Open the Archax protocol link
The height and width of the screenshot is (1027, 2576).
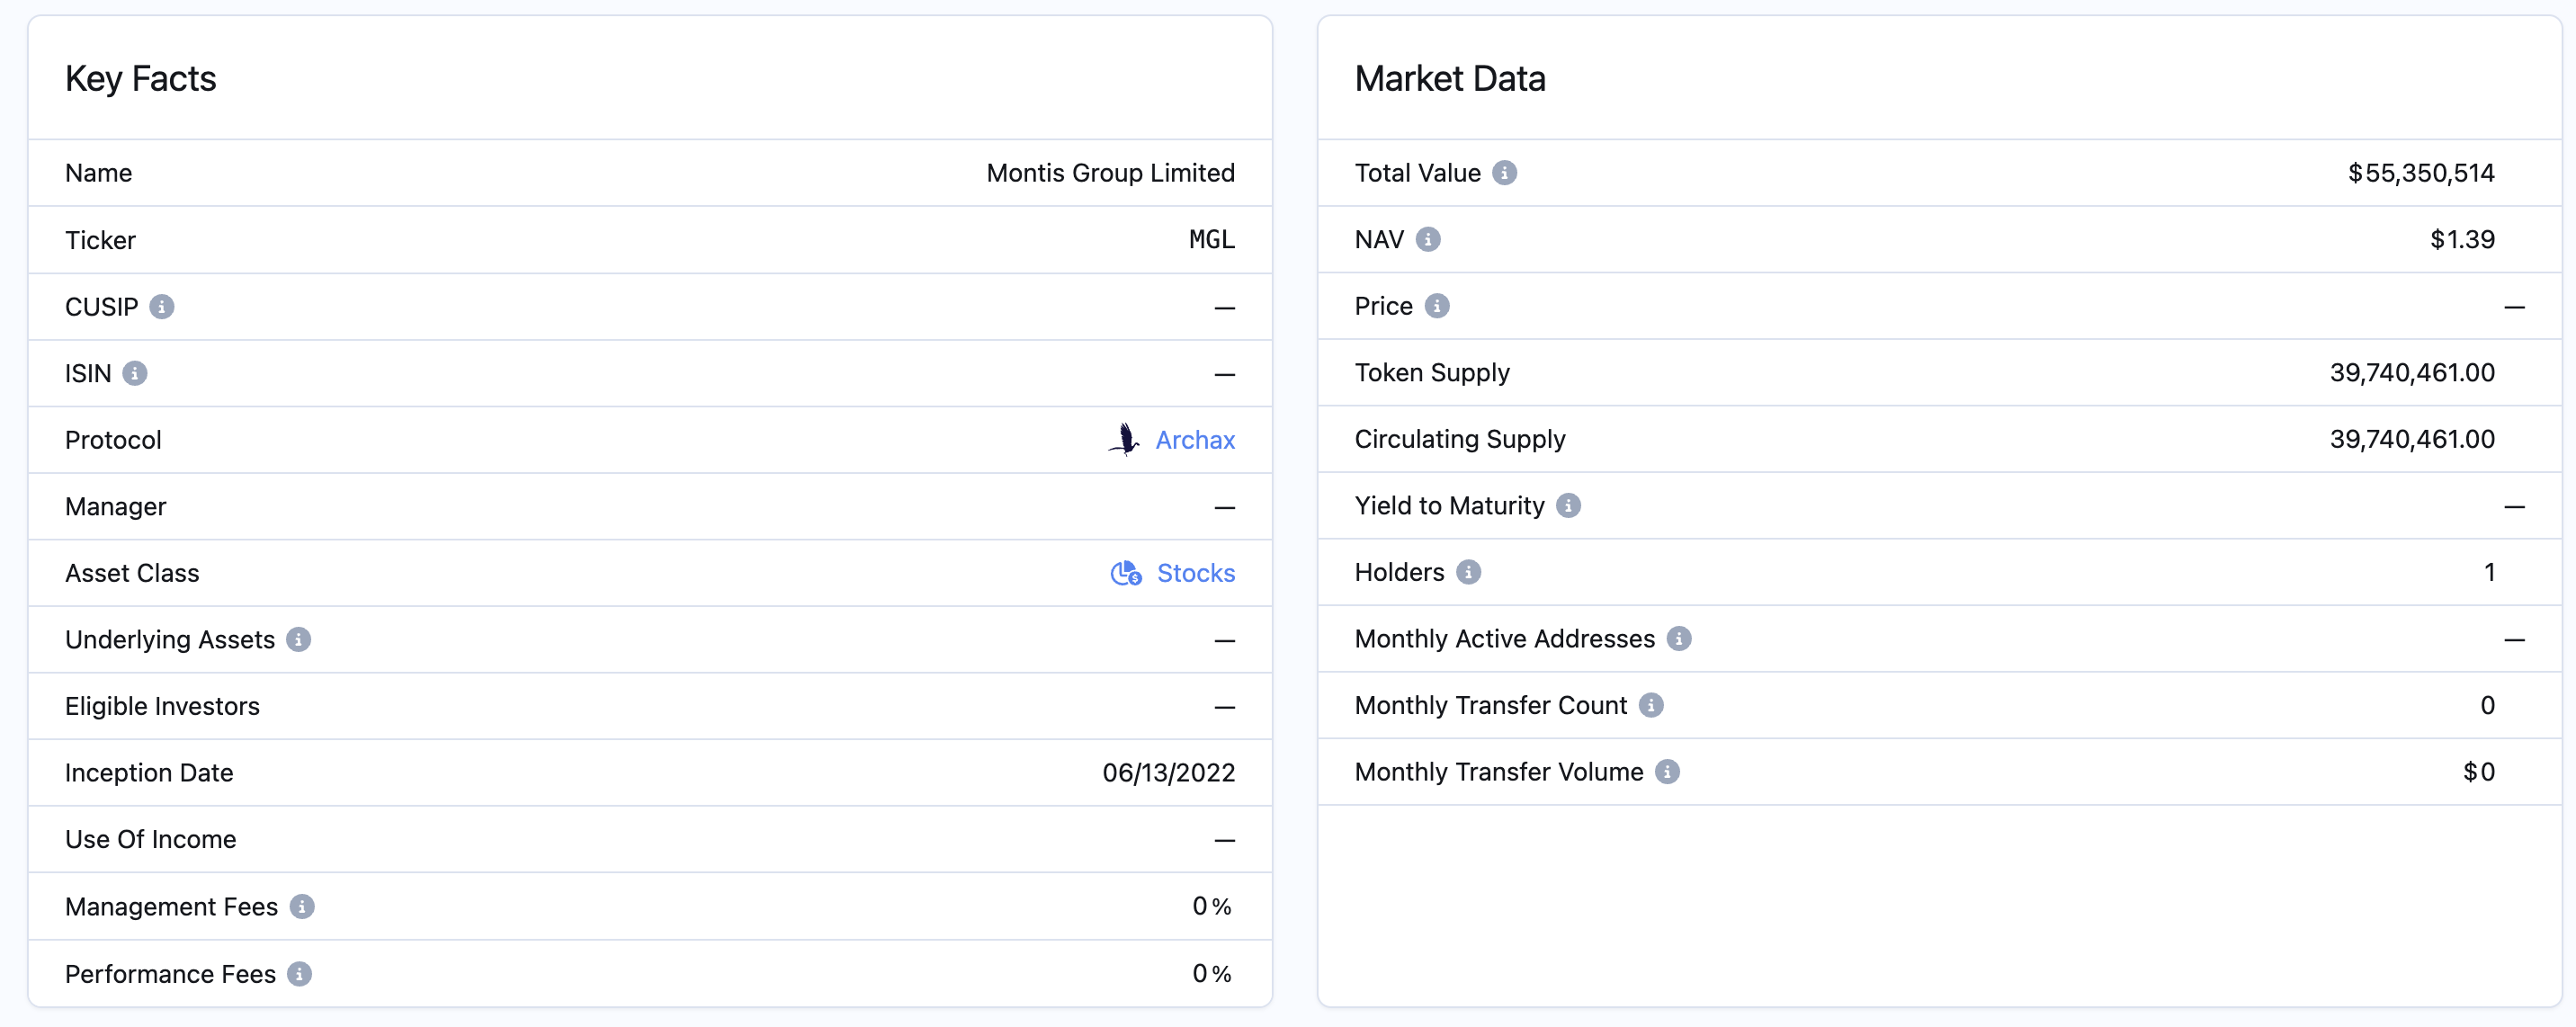(x=1195, y=440)
